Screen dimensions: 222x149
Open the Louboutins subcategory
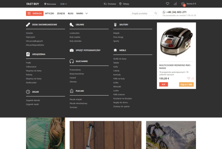pyautogui.click(x=75, y=33)
